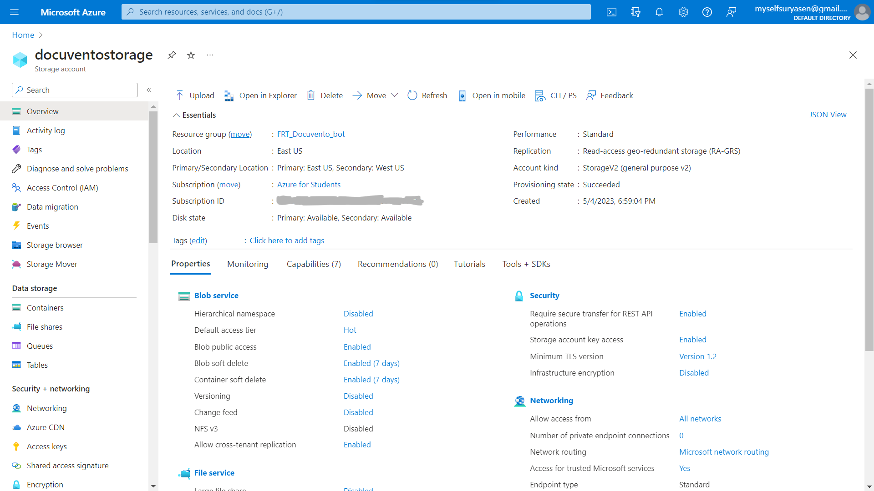874x491 pixels.
Task: Open JSON View of the account
Action: (828, 115)
